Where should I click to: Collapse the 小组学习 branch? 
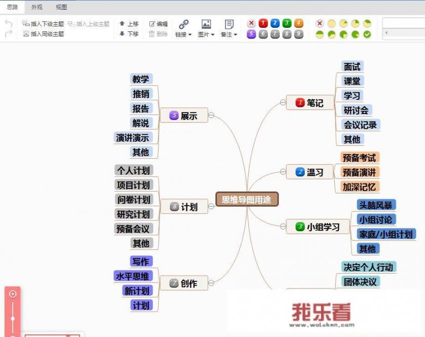[283, 226]
